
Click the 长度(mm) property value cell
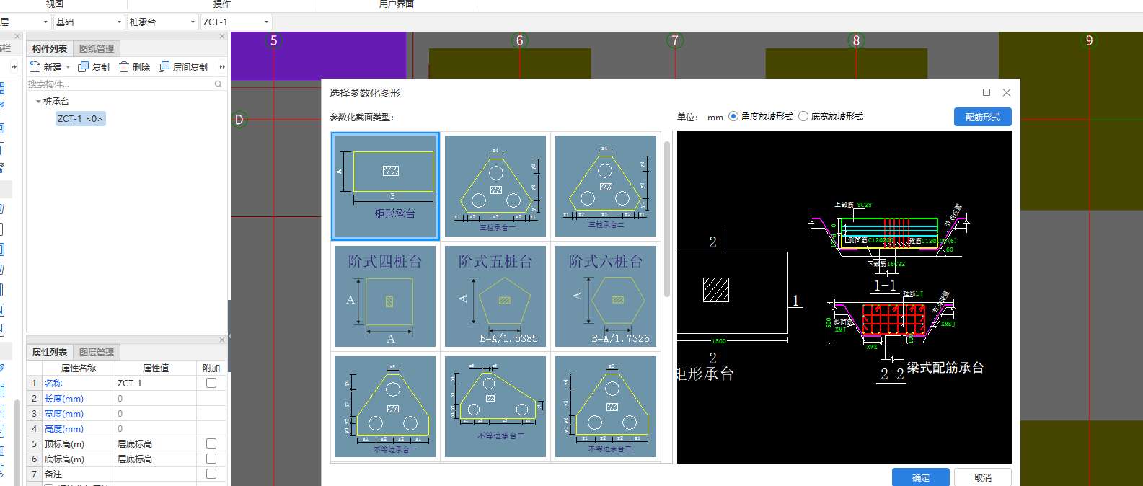pyautogui.click(x=156, y=398)
